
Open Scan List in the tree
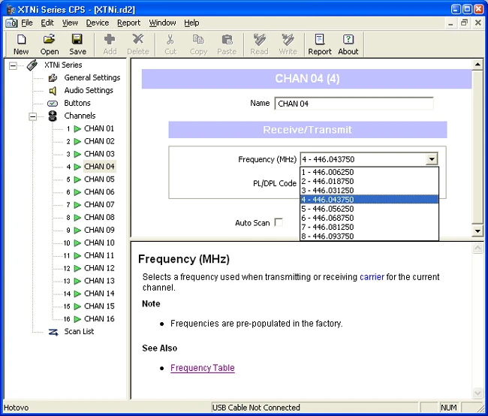(x=79, y=331)
